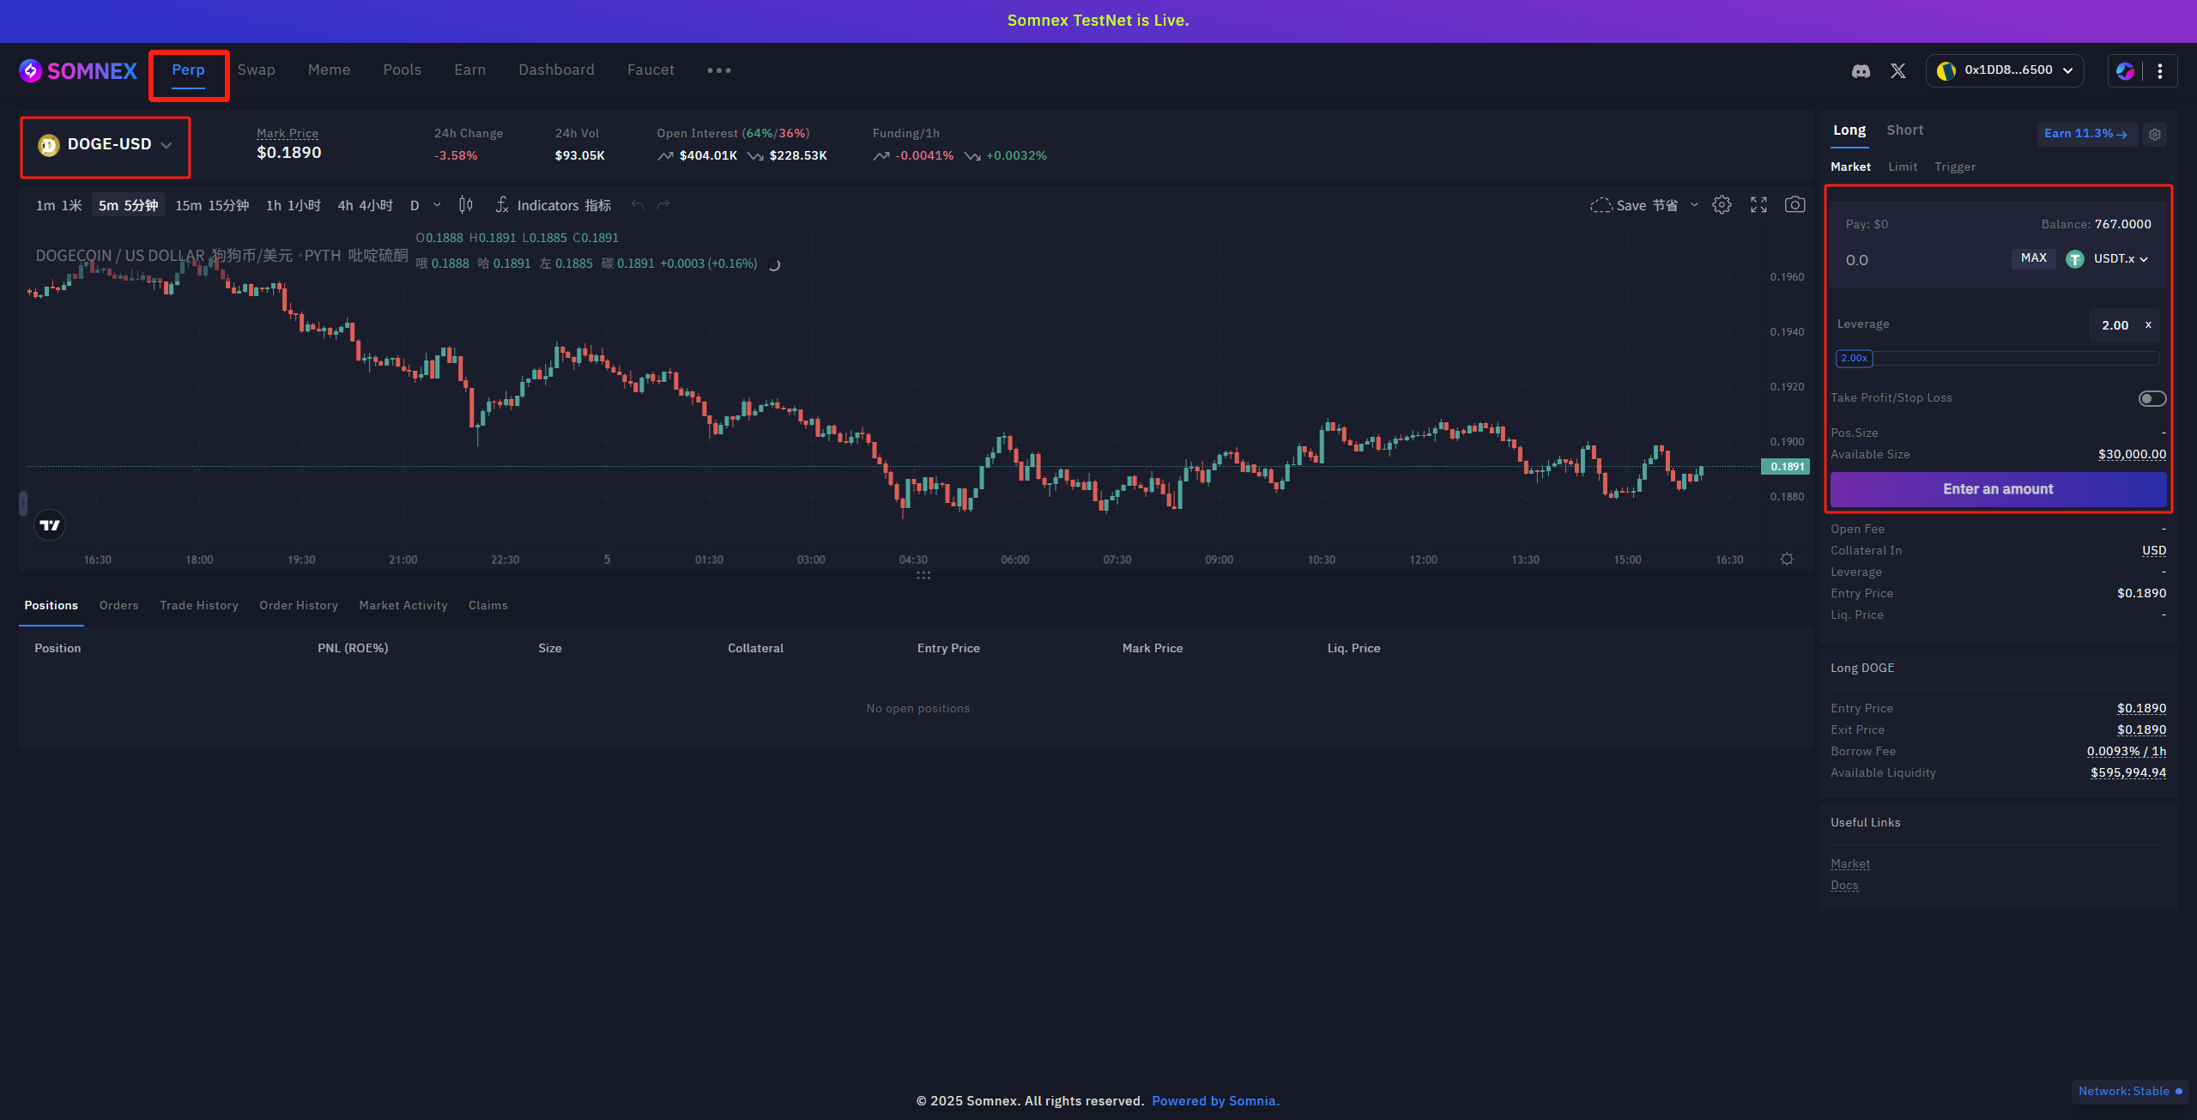2197x1120 pixels.
Task: Click the Somnia network logo icon
Action: pyautogui.click(x=2126, y=70)
